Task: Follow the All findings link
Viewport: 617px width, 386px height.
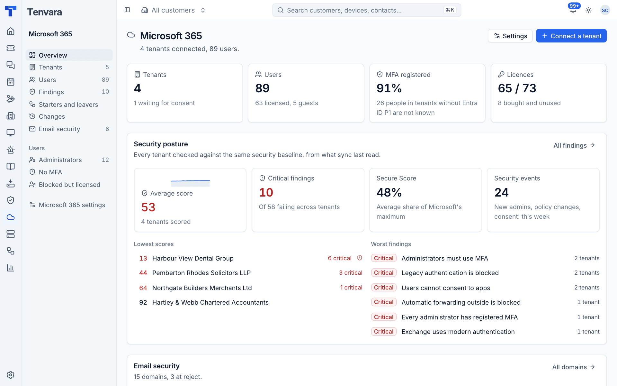Action: point(574,145)
